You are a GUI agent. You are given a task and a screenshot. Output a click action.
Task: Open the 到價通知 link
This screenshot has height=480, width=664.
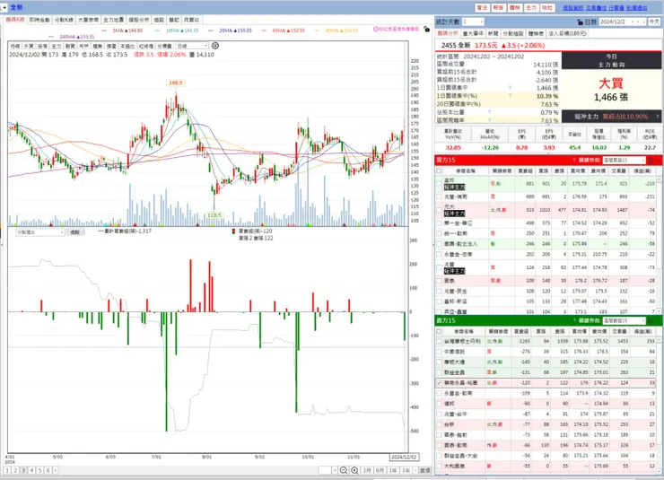(x=637, y=7)
